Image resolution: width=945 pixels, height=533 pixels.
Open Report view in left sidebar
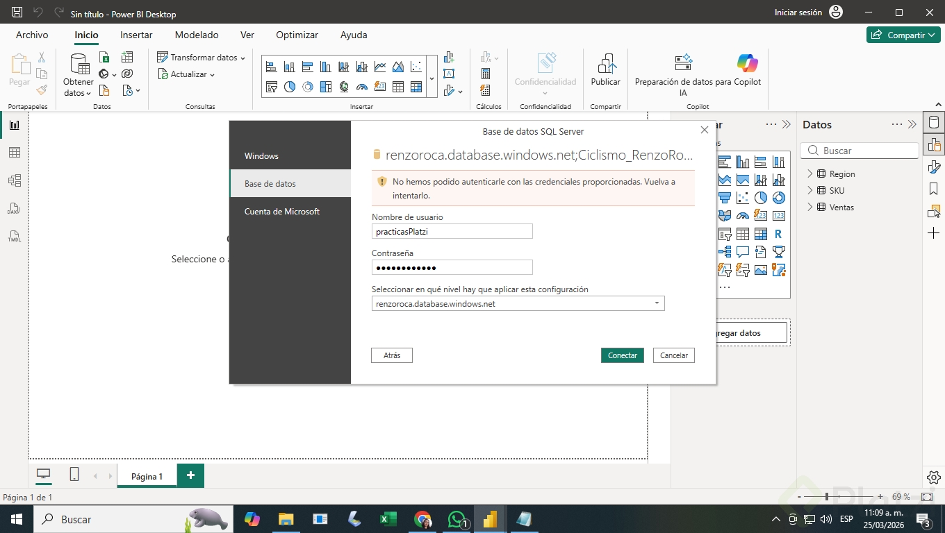14,125
